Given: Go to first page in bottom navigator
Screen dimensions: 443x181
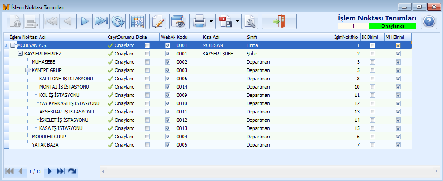Looking at the screenshot, I should click(x=9, y=171).
